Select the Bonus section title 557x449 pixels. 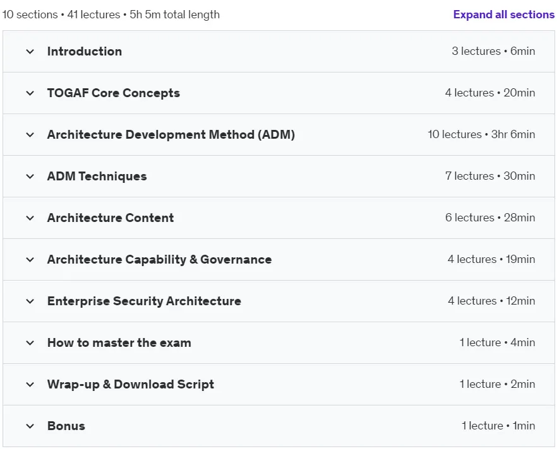66,426
